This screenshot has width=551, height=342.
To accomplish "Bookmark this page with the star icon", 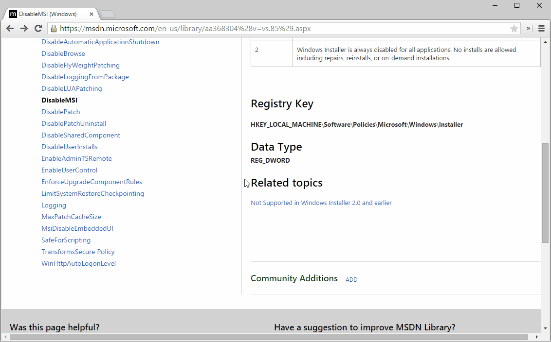I will pos(514,28).
